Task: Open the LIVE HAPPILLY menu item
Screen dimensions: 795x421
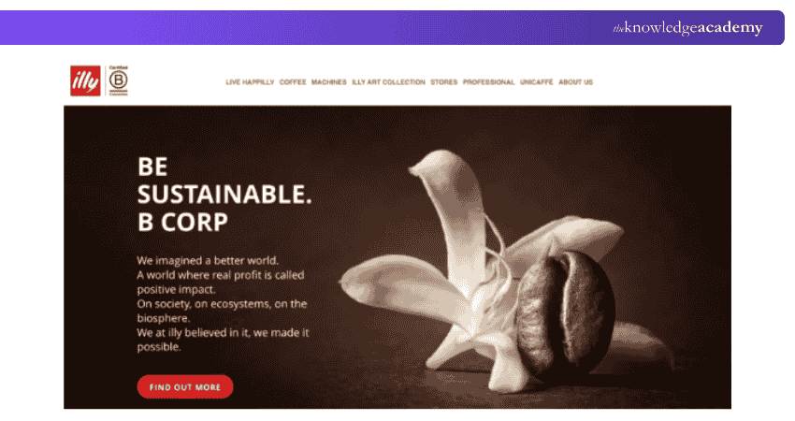Action: tap(250, 82)
